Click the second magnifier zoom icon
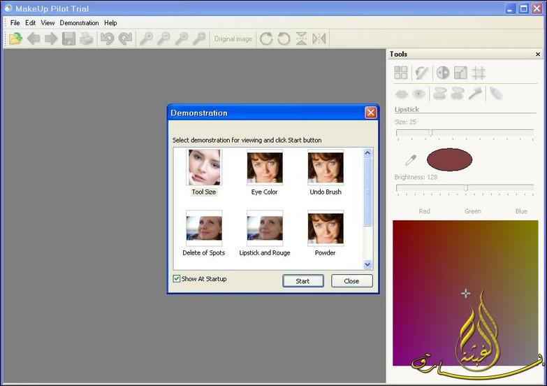The width and height of the screenshot is (547, 386). coord(163,38)
